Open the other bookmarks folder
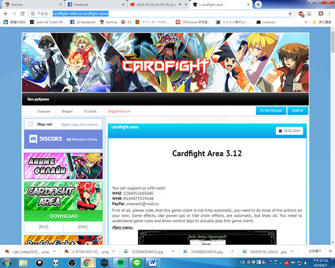The width and height of the screenshot is (335, 268). pyautogui.click(x=322, y=22)
